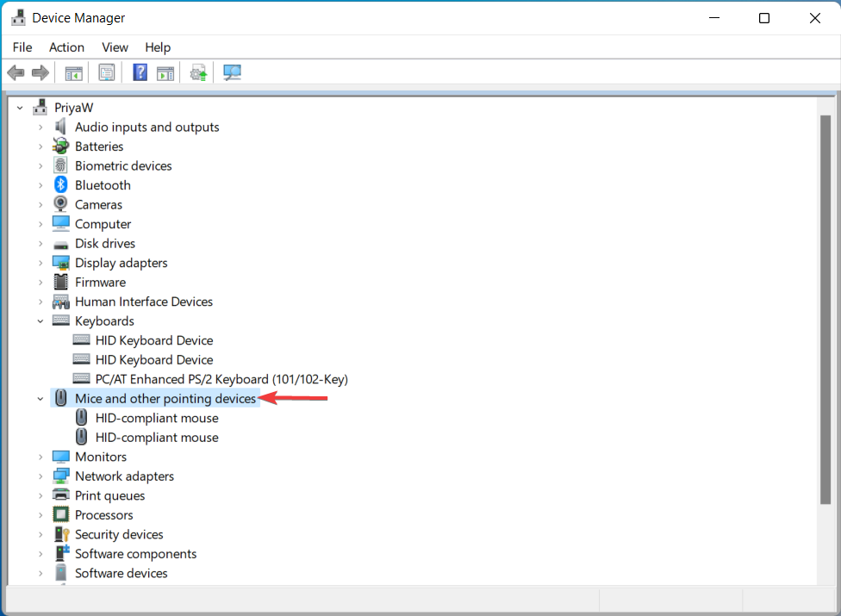Select the Security devices label
The image size is (841, 616).
pyautogui.click(x=119, y=534)
